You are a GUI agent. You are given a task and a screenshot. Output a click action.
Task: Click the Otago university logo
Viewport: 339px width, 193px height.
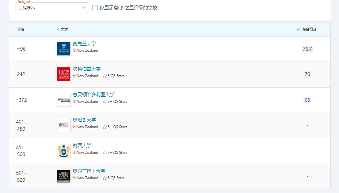(x=63, y=125)
